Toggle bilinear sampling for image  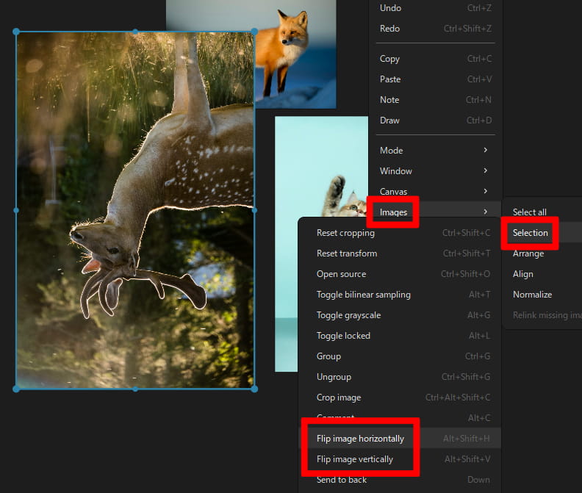363,295
